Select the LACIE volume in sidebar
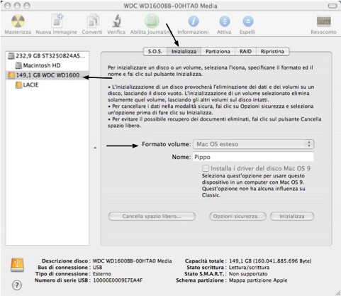Image resolution: width=341 pixels, height=296 pixels. coord(27,84)
